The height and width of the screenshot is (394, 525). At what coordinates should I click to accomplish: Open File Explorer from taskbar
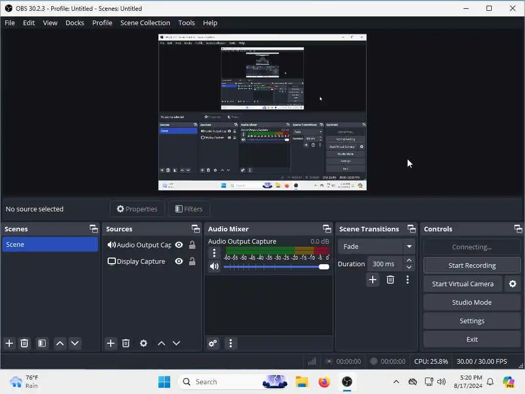301,382
